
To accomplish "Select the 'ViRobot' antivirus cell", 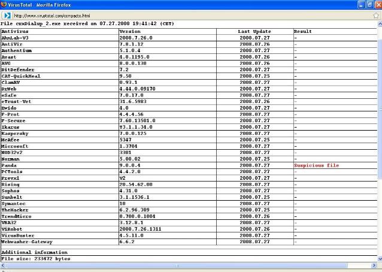I will [60, 229].
